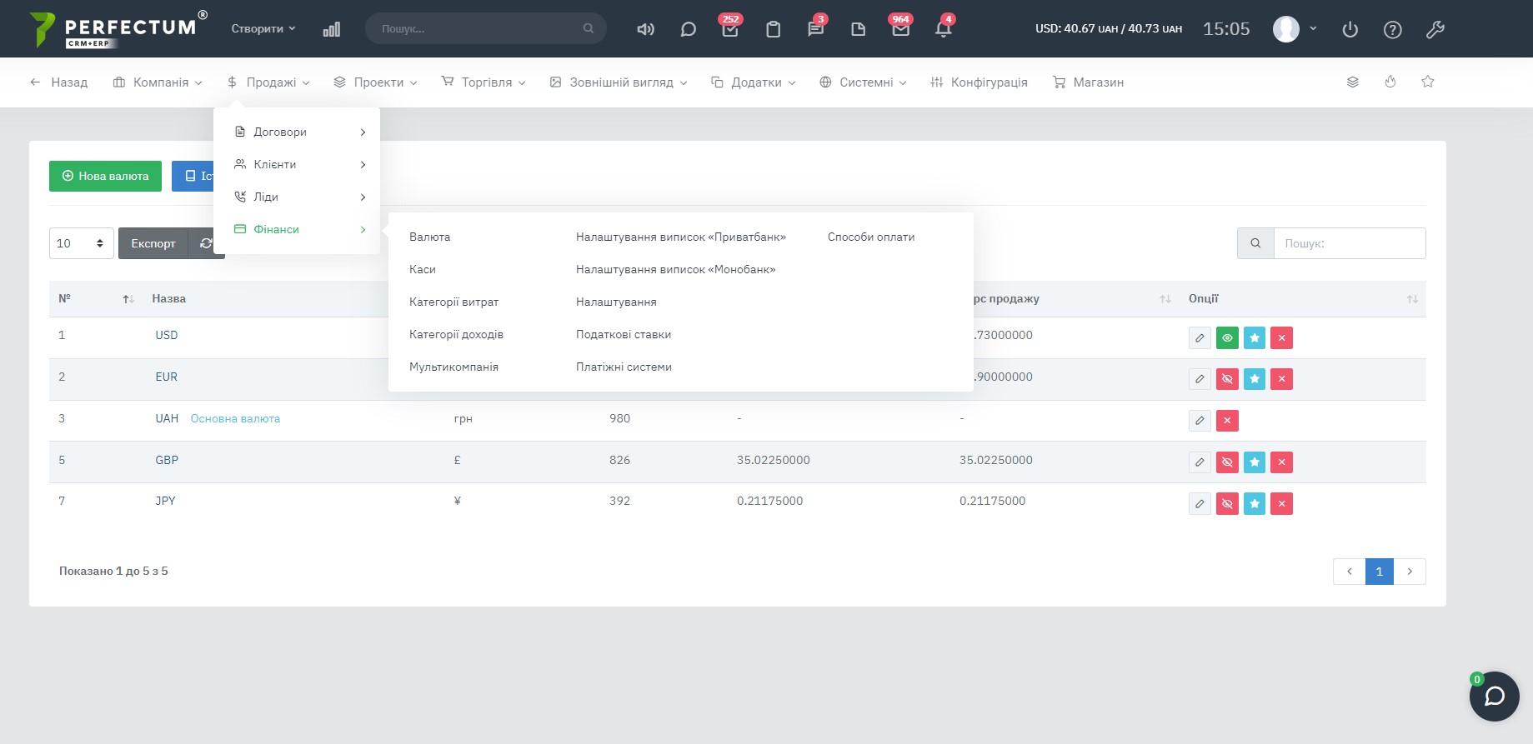
Task: Set GBP as base with star button
Action: tap(1255, 462)
